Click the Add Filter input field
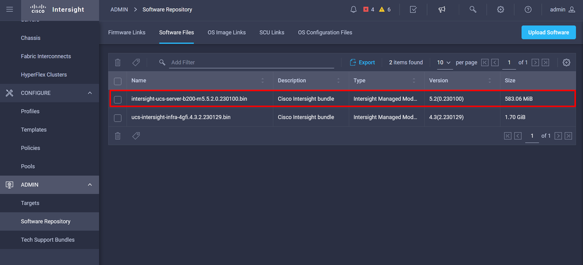This screenshot has width=583, height=265. [252, 62]
